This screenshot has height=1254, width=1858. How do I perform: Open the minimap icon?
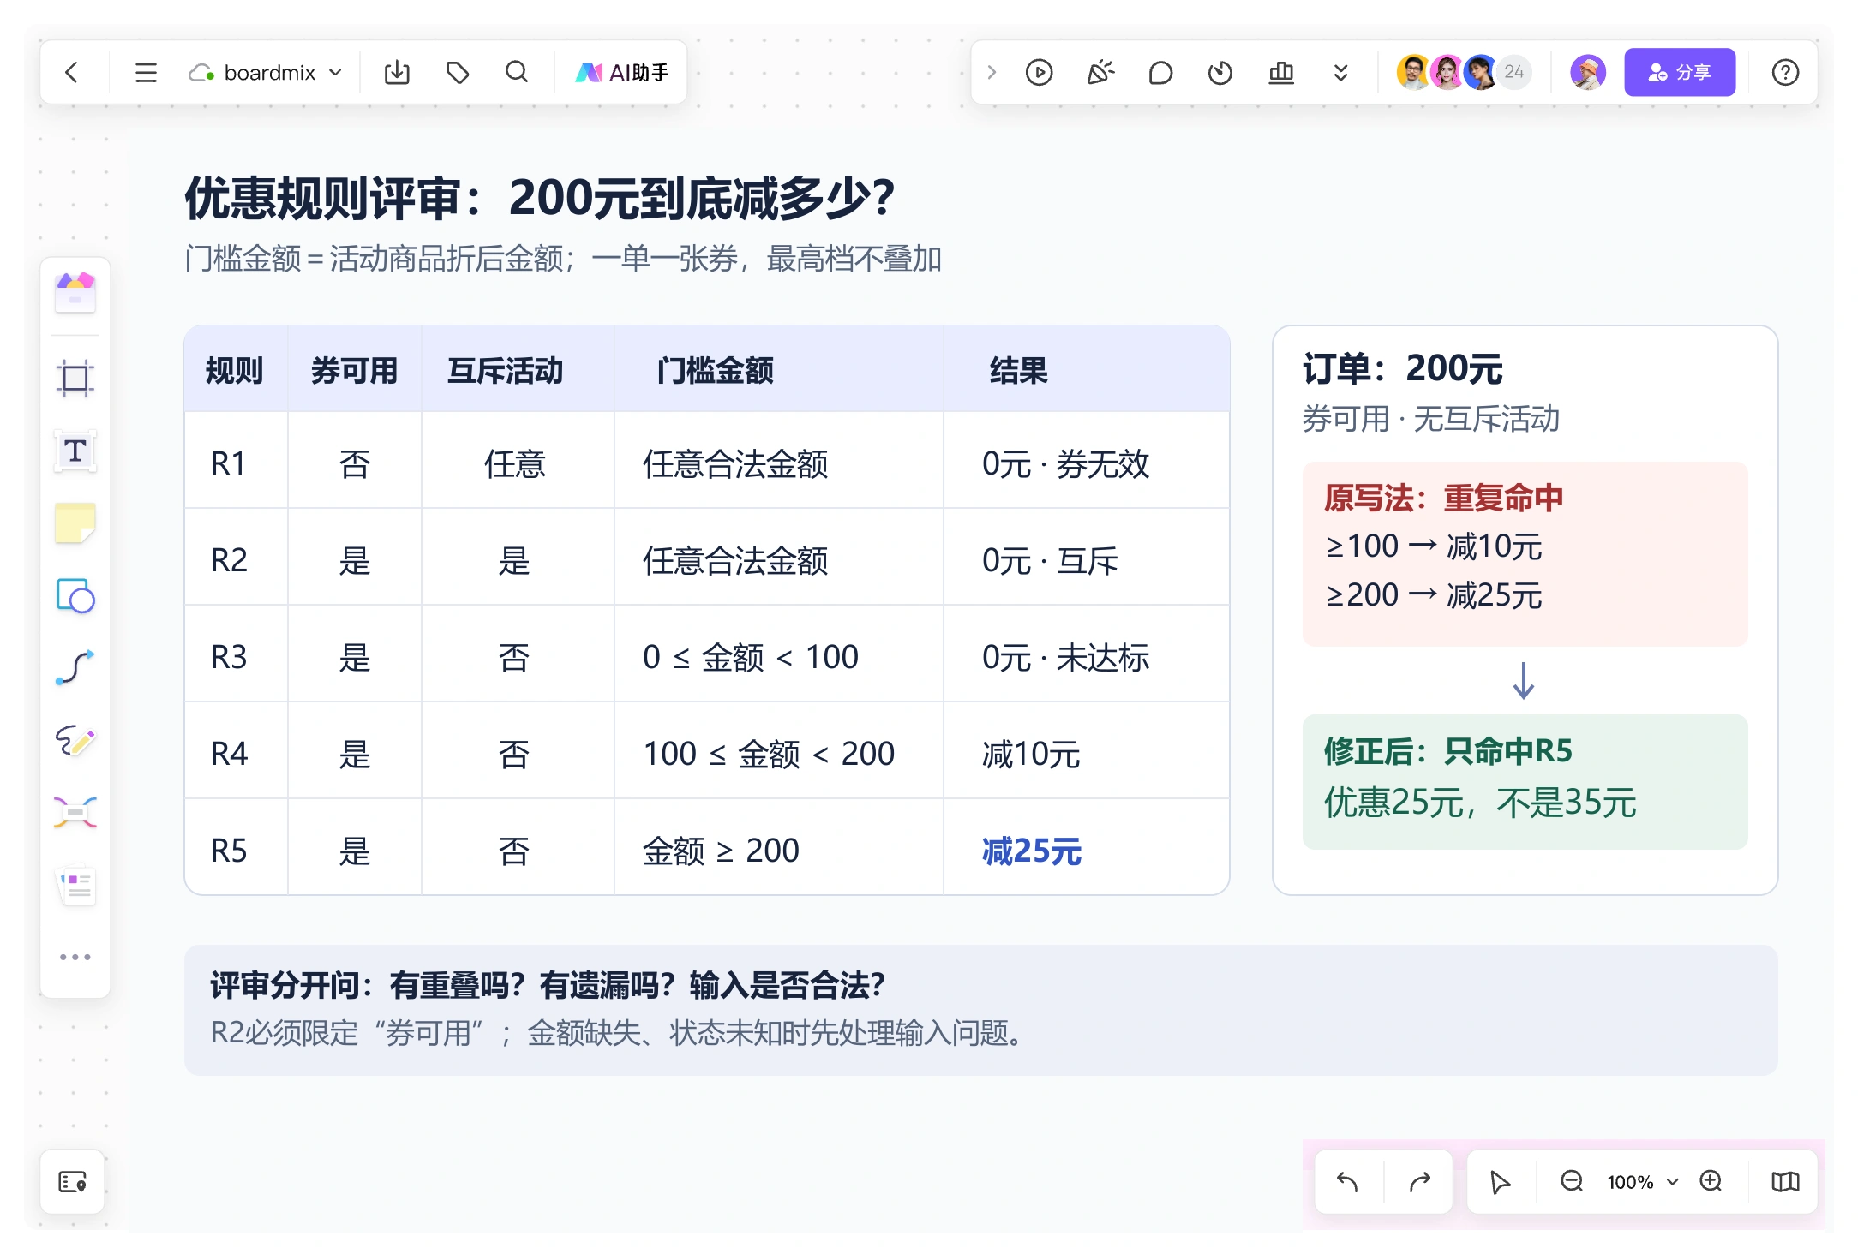coord(1785,1182)
